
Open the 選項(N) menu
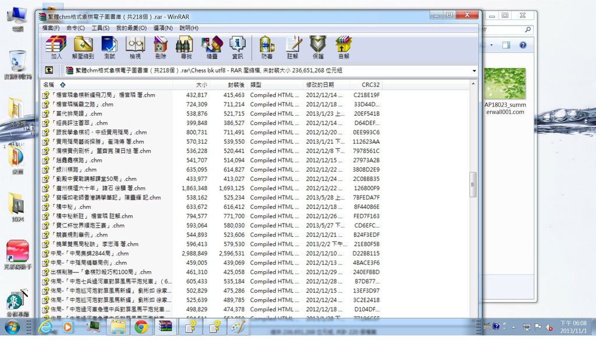pyautogui.click(x=163, y=28)
